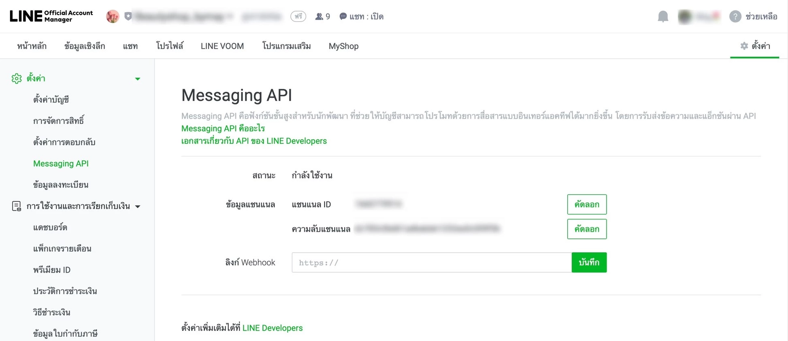
Task: Switch to the แชท tab
Action: (130, 46)
